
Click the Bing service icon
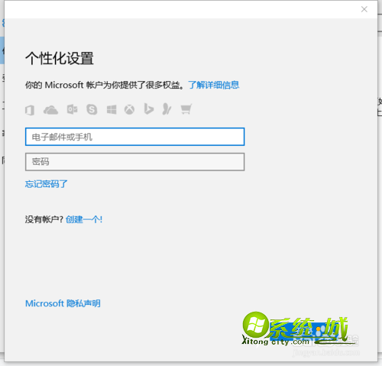(149, 109)
